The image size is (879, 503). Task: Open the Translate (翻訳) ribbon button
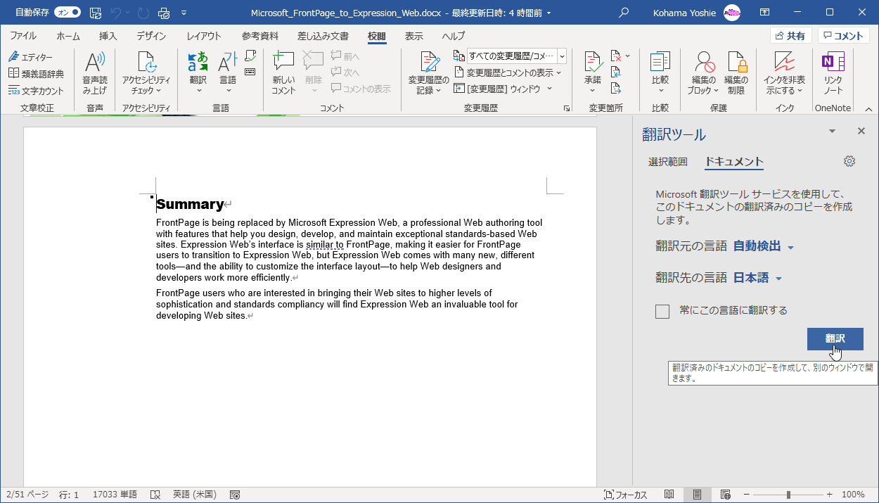pyautogui.click(x=198, y=73)
